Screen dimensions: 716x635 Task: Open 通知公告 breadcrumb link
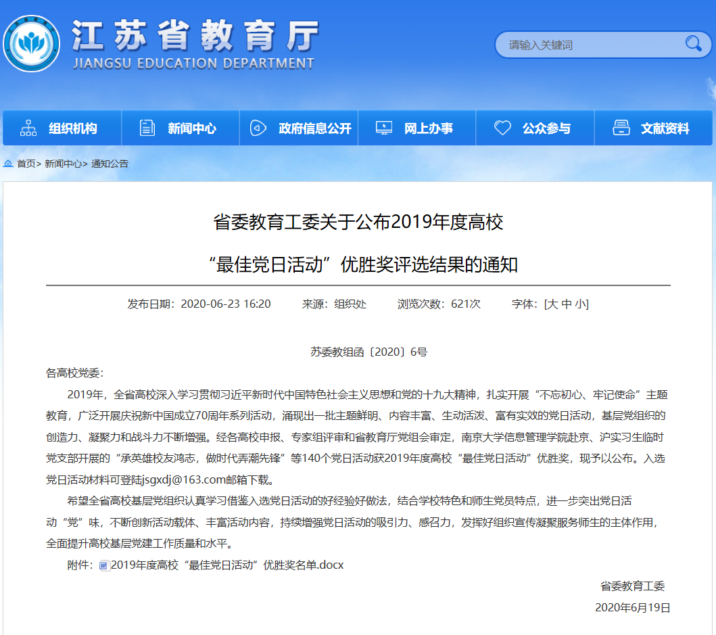tap(110, 164)
